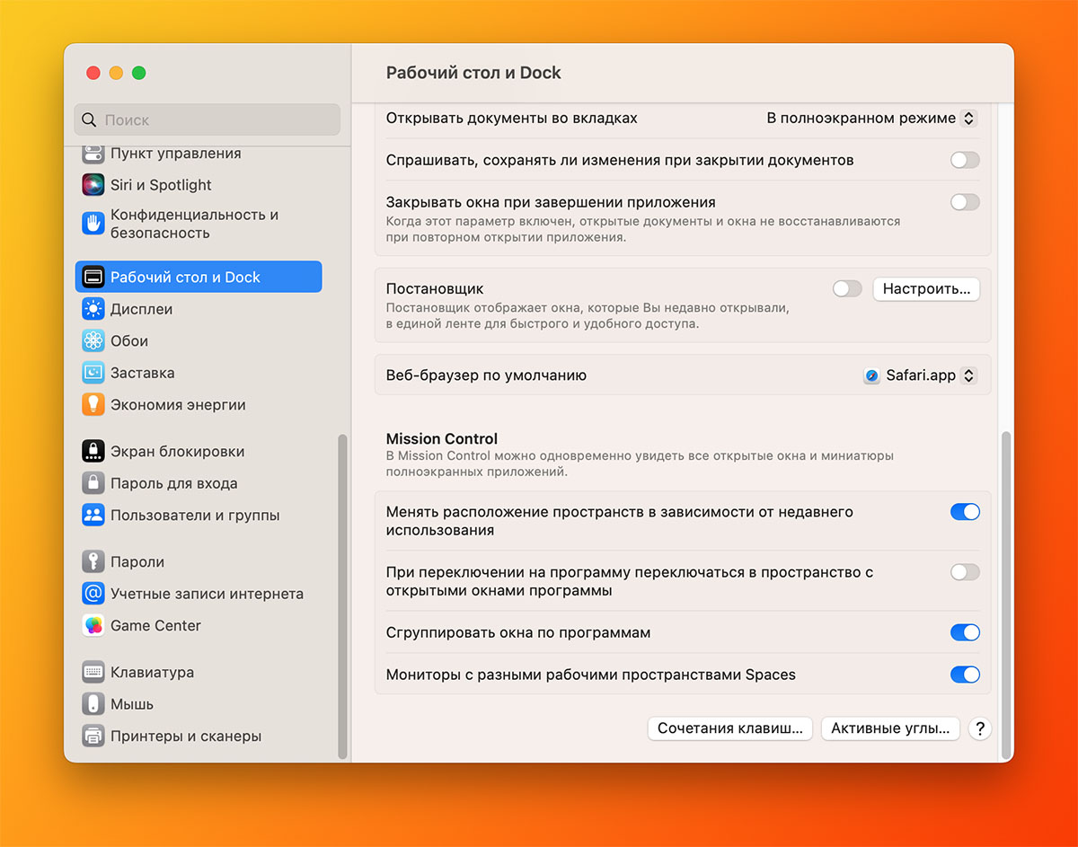Click the green zoom window button
Screen dimensions: 1078x847
[138, 73]
